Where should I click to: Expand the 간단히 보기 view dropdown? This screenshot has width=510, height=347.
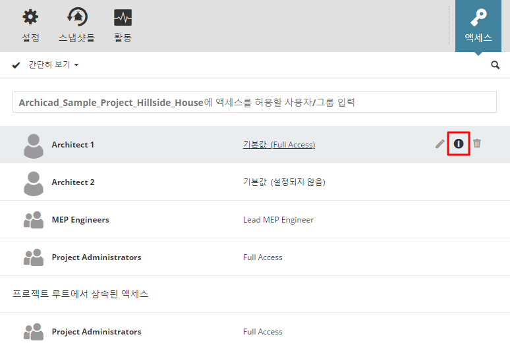click(x=76, y=65)
